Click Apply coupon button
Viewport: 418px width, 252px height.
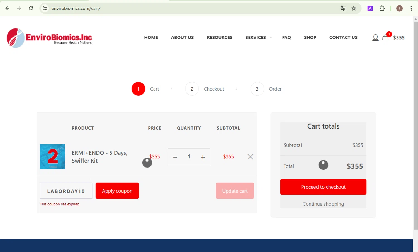click(x=117, y=191)
